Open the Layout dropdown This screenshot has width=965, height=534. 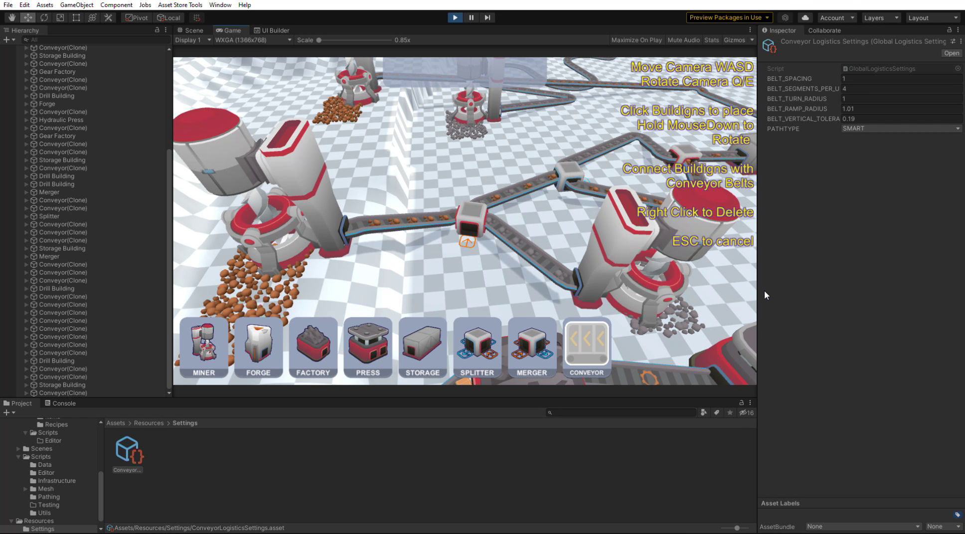933,17
